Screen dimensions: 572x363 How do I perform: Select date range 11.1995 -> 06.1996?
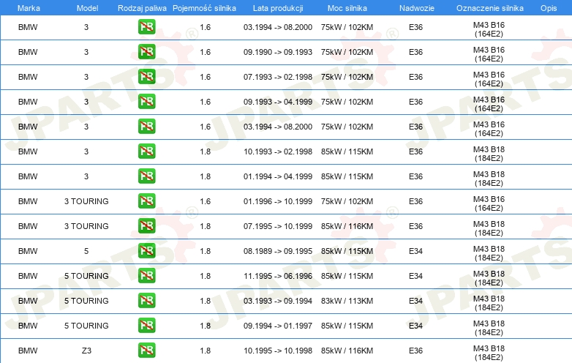278,276
